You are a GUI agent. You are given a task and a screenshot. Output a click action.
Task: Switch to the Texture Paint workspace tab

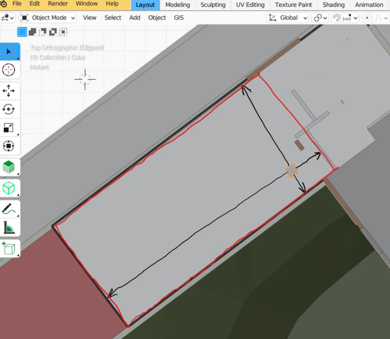[x=293, y=5]
